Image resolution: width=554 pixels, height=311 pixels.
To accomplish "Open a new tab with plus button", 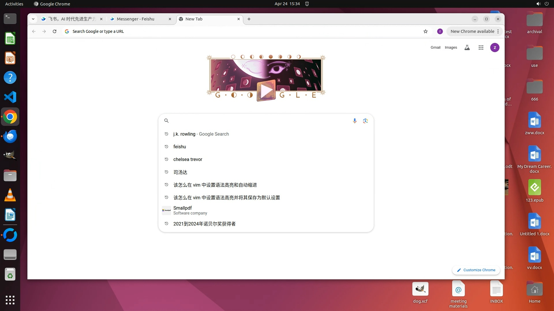I will tap(249, 19).
